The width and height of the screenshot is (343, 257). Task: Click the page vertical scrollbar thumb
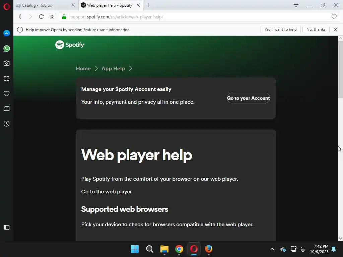coord(340,70)
